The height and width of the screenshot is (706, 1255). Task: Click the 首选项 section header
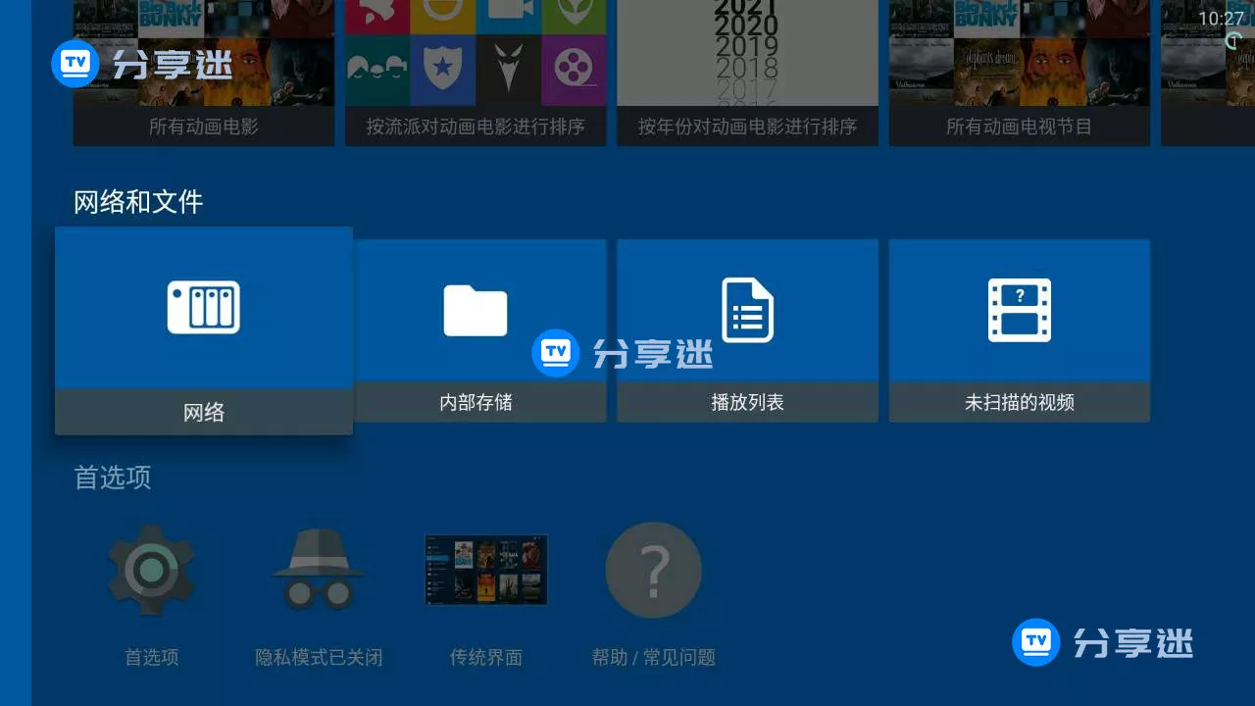(111, 478)
